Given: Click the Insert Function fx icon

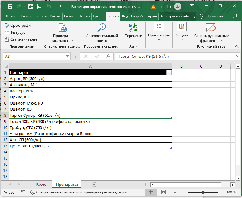Looking at the screenshot, I should click(108, 56).
